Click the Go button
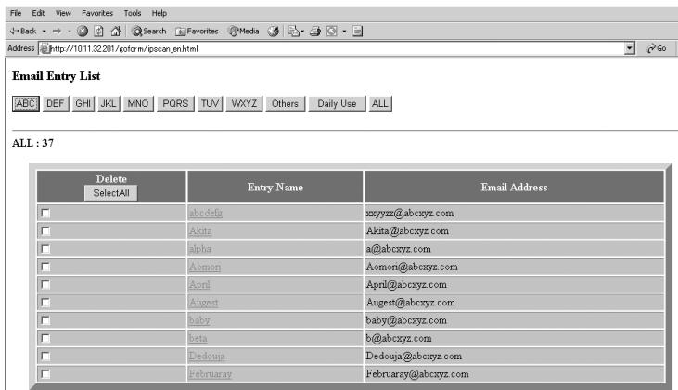This screenshot has height=390, width=678. coord(657,48)
